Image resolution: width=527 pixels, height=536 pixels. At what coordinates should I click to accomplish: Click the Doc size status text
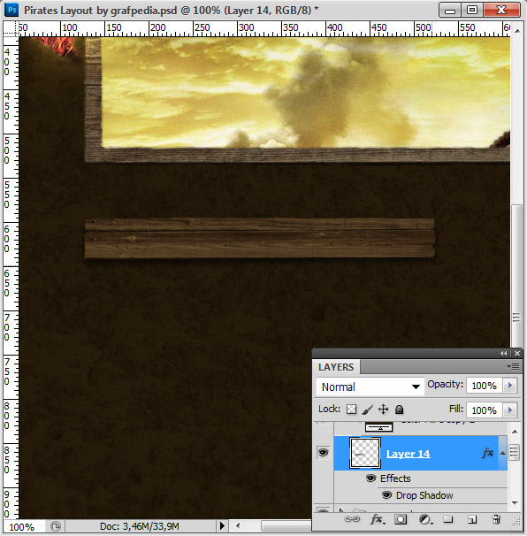(140, 526)
